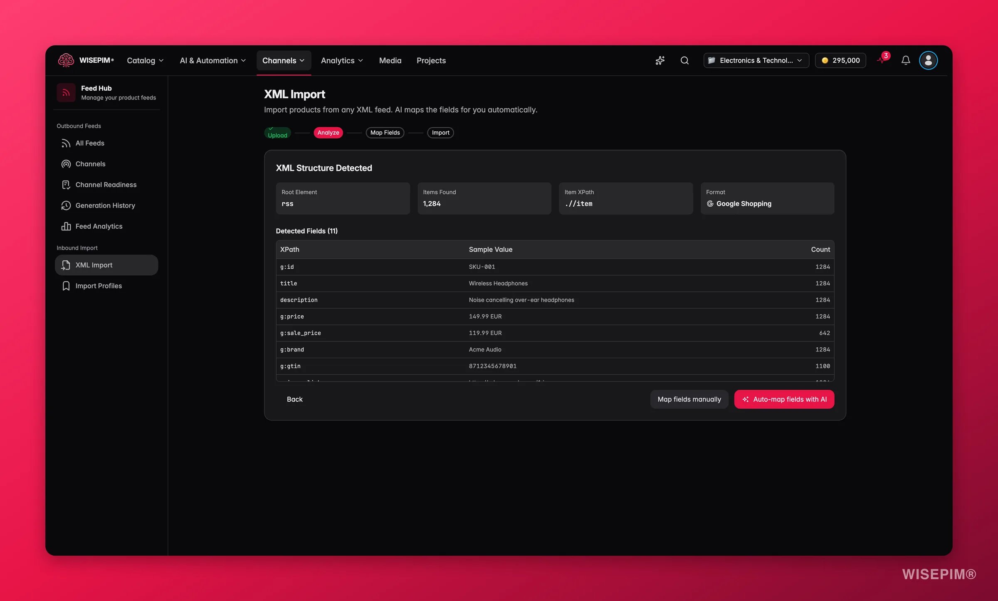
Task: Click the Generation History clock icon
Action: [66, 206]
